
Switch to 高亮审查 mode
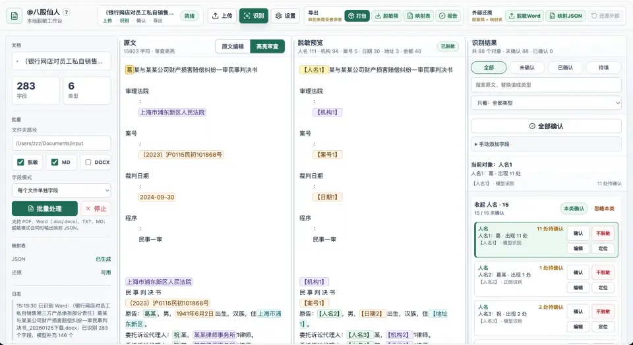pos(267,46)
